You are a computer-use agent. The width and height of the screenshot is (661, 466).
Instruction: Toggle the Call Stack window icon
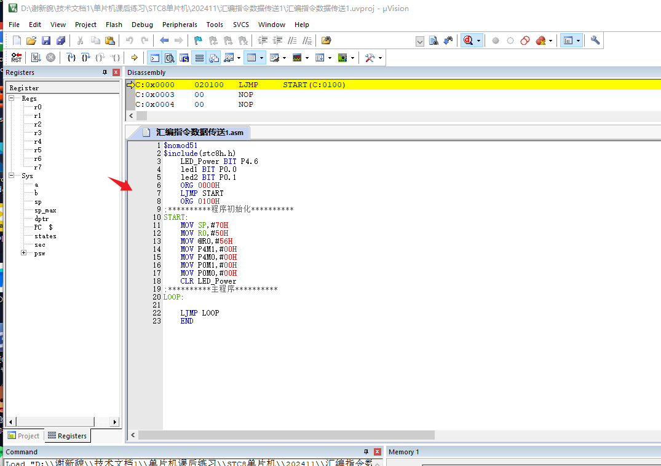point(214,58)
